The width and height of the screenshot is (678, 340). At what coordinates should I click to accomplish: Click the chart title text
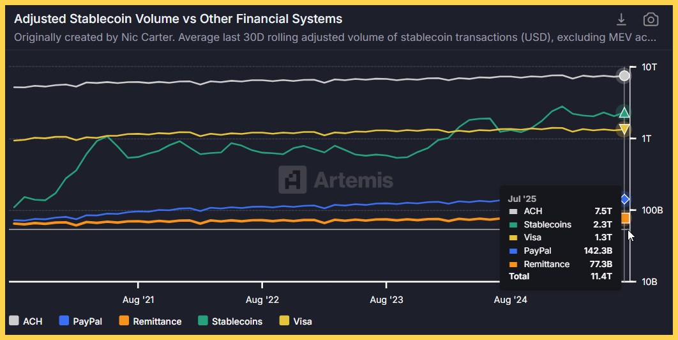click(x=178, y=19)
